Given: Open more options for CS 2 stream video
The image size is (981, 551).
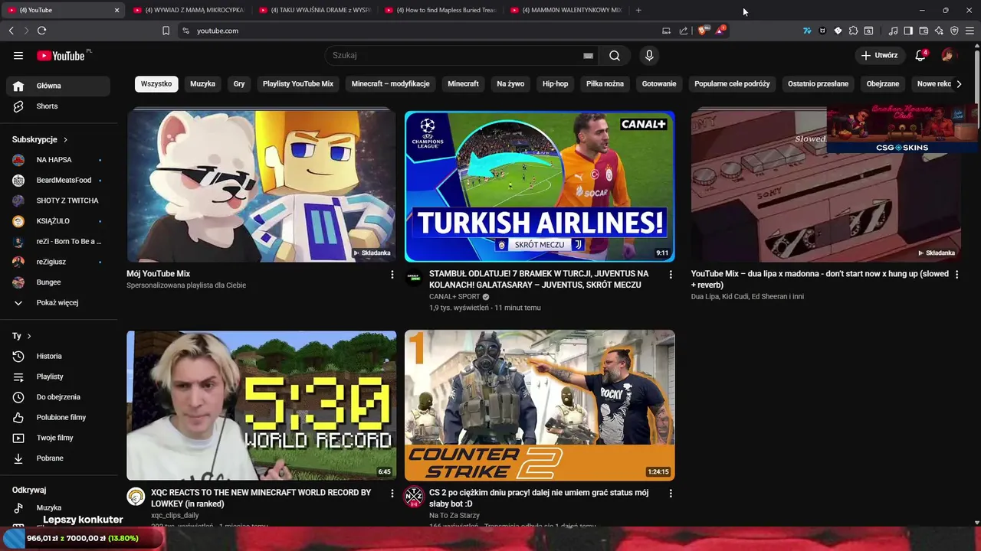Looking at the screenshot, I should 671,494.
